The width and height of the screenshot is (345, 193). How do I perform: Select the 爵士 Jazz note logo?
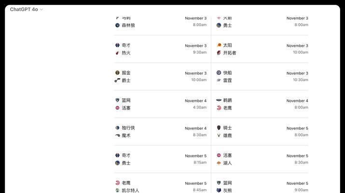tap(117, 80)
